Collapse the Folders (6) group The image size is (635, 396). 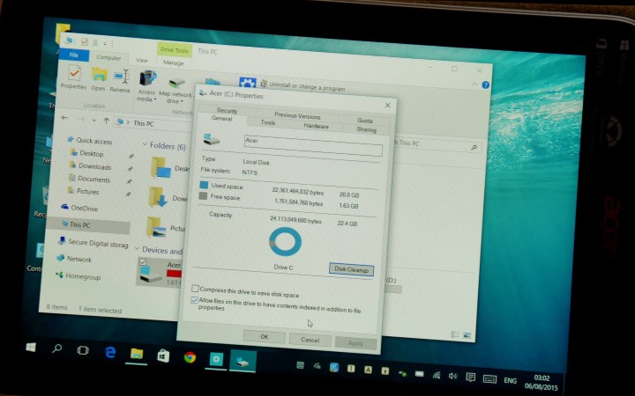tap(145, 144)
